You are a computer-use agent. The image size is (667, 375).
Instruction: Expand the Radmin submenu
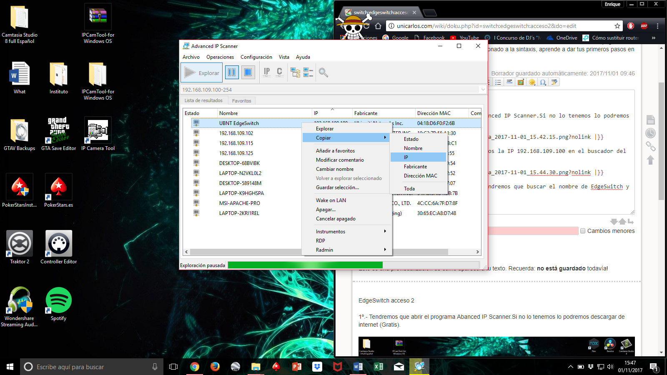click(x=346, y=250)
